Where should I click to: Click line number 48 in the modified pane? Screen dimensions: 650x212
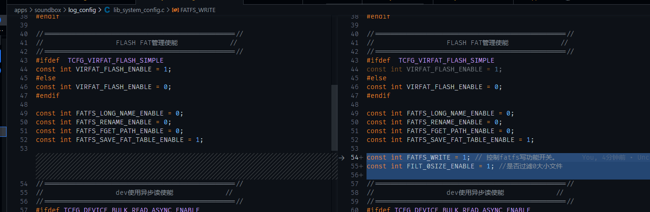click(x=355, y=104)
